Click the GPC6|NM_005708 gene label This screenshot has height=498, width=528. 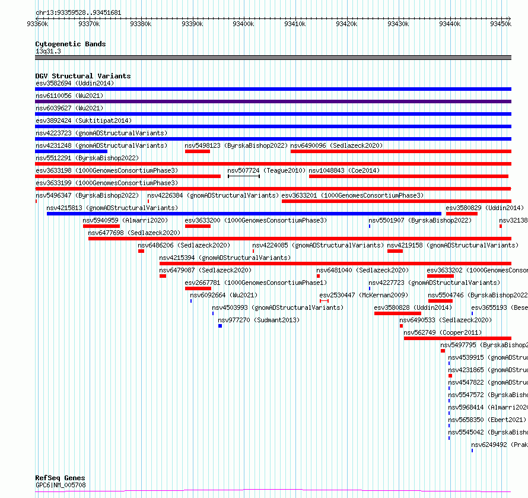point(61,485)
